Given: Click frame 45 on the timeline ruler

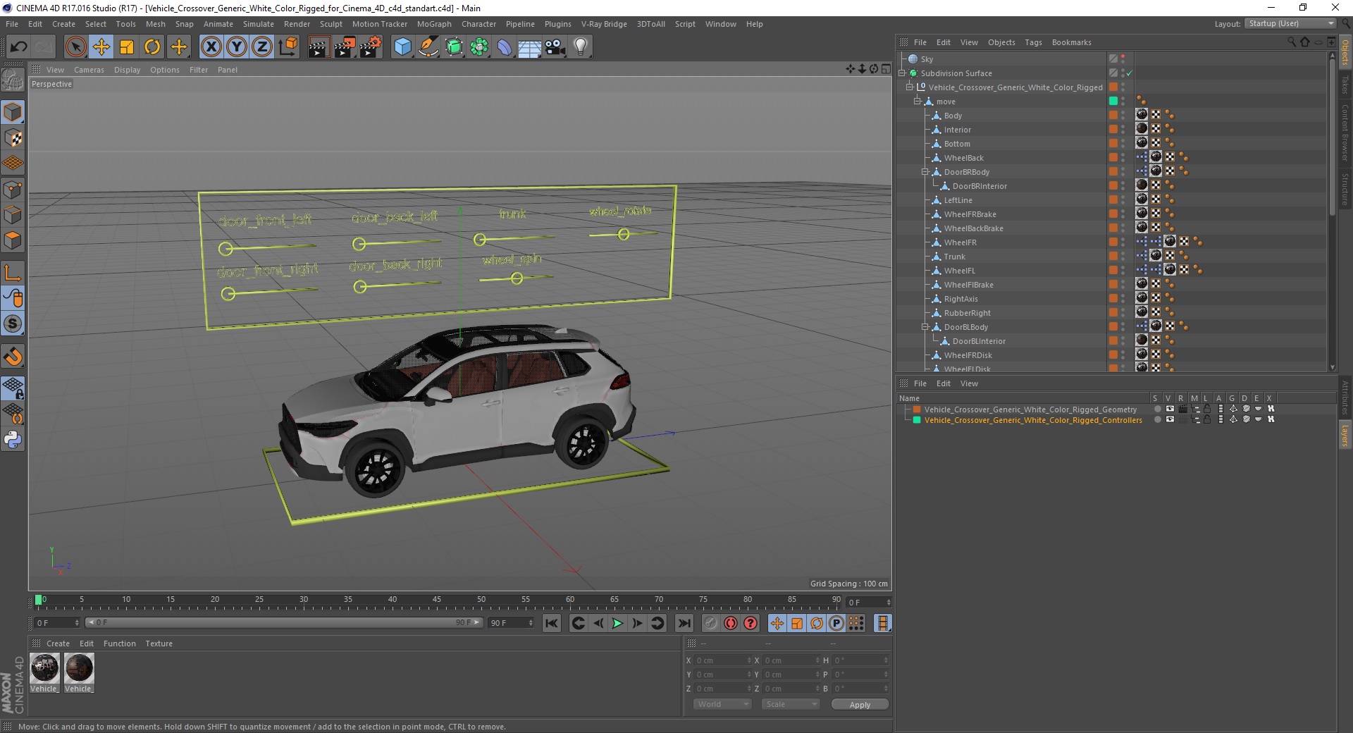Looking at the screenshot, I should (x=437, y=600).
